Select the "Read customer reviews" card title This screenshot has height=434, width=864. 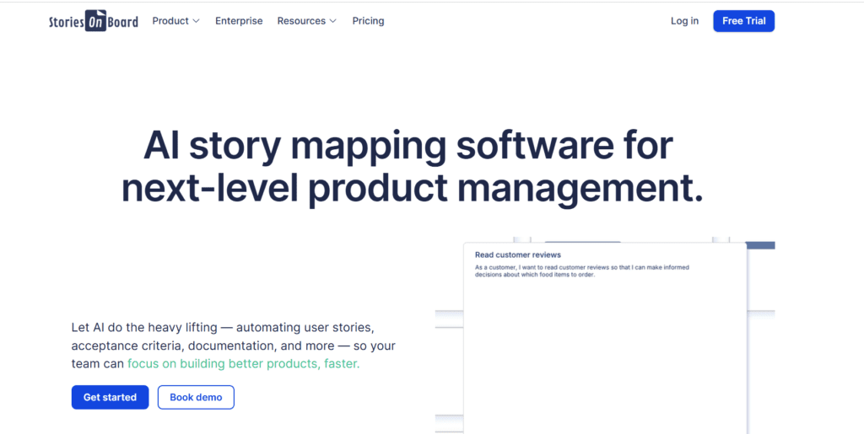coord(517,255)
